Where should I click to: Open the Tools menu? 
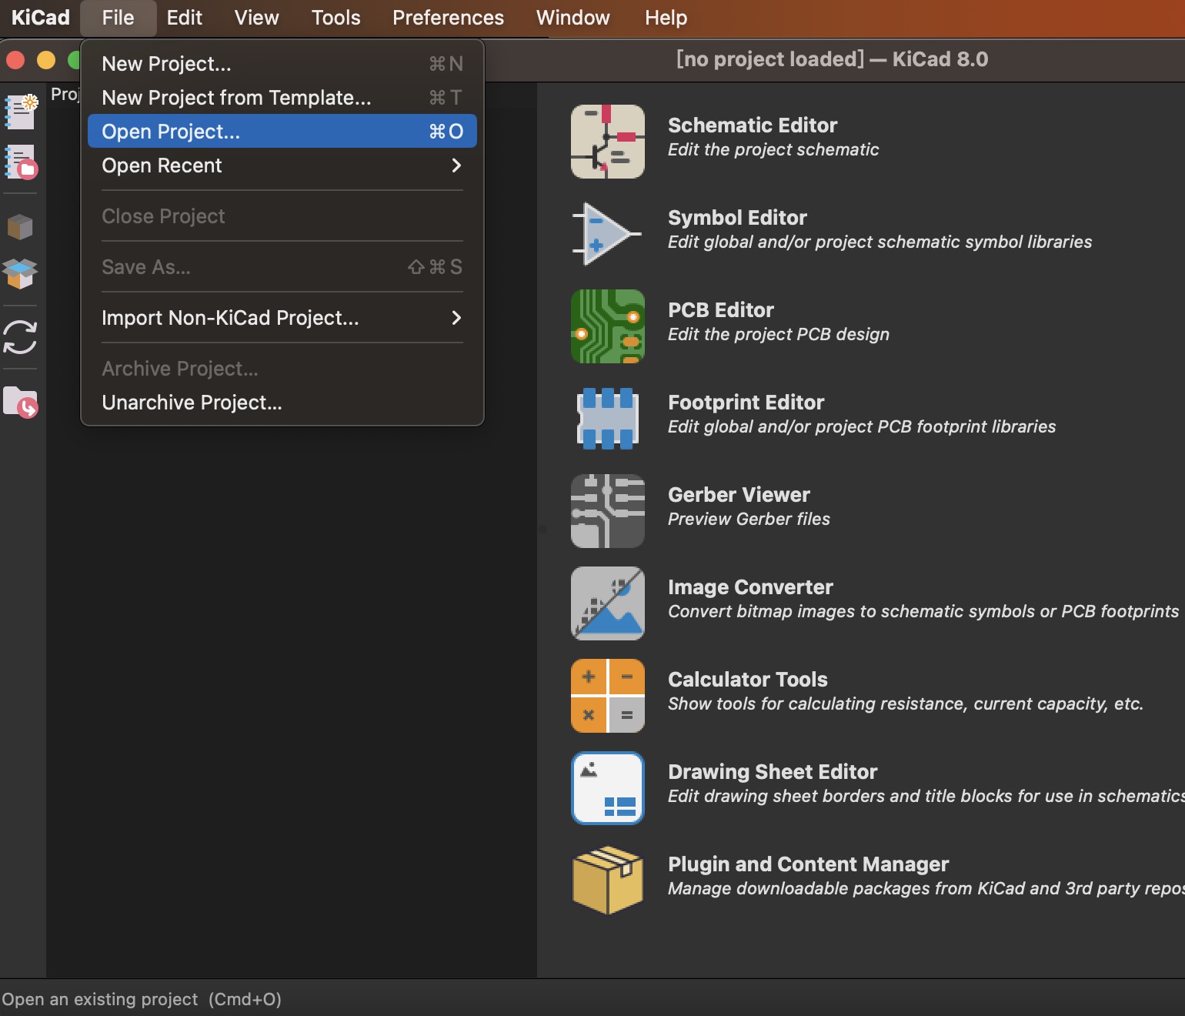coord(336,18)
